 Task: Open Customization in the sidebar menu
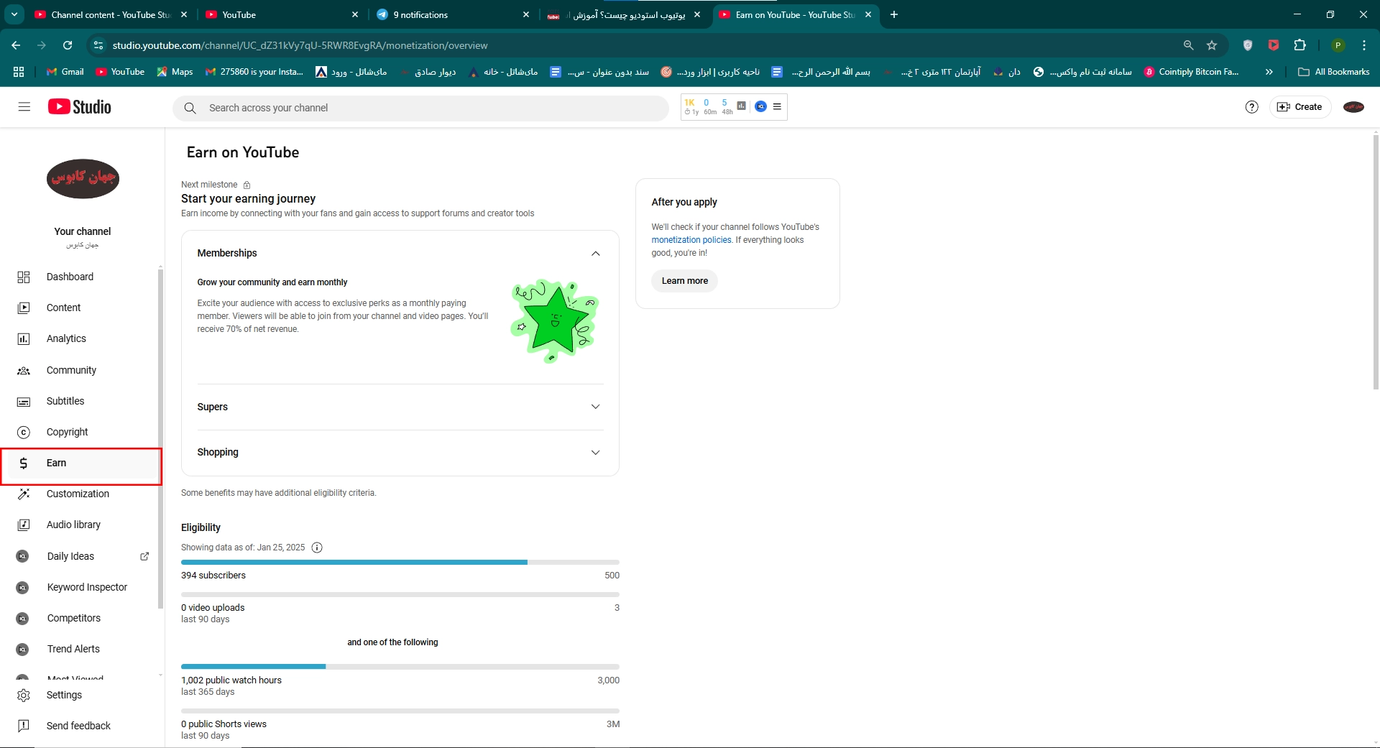78,494
